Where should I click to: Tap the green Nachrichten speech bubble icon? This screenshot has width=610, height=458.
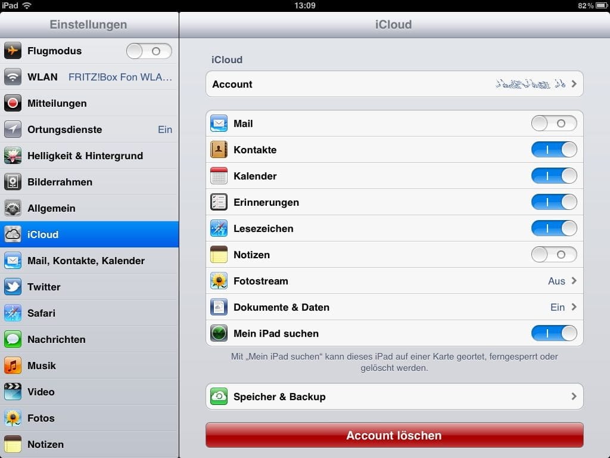(x=13, y=339)
